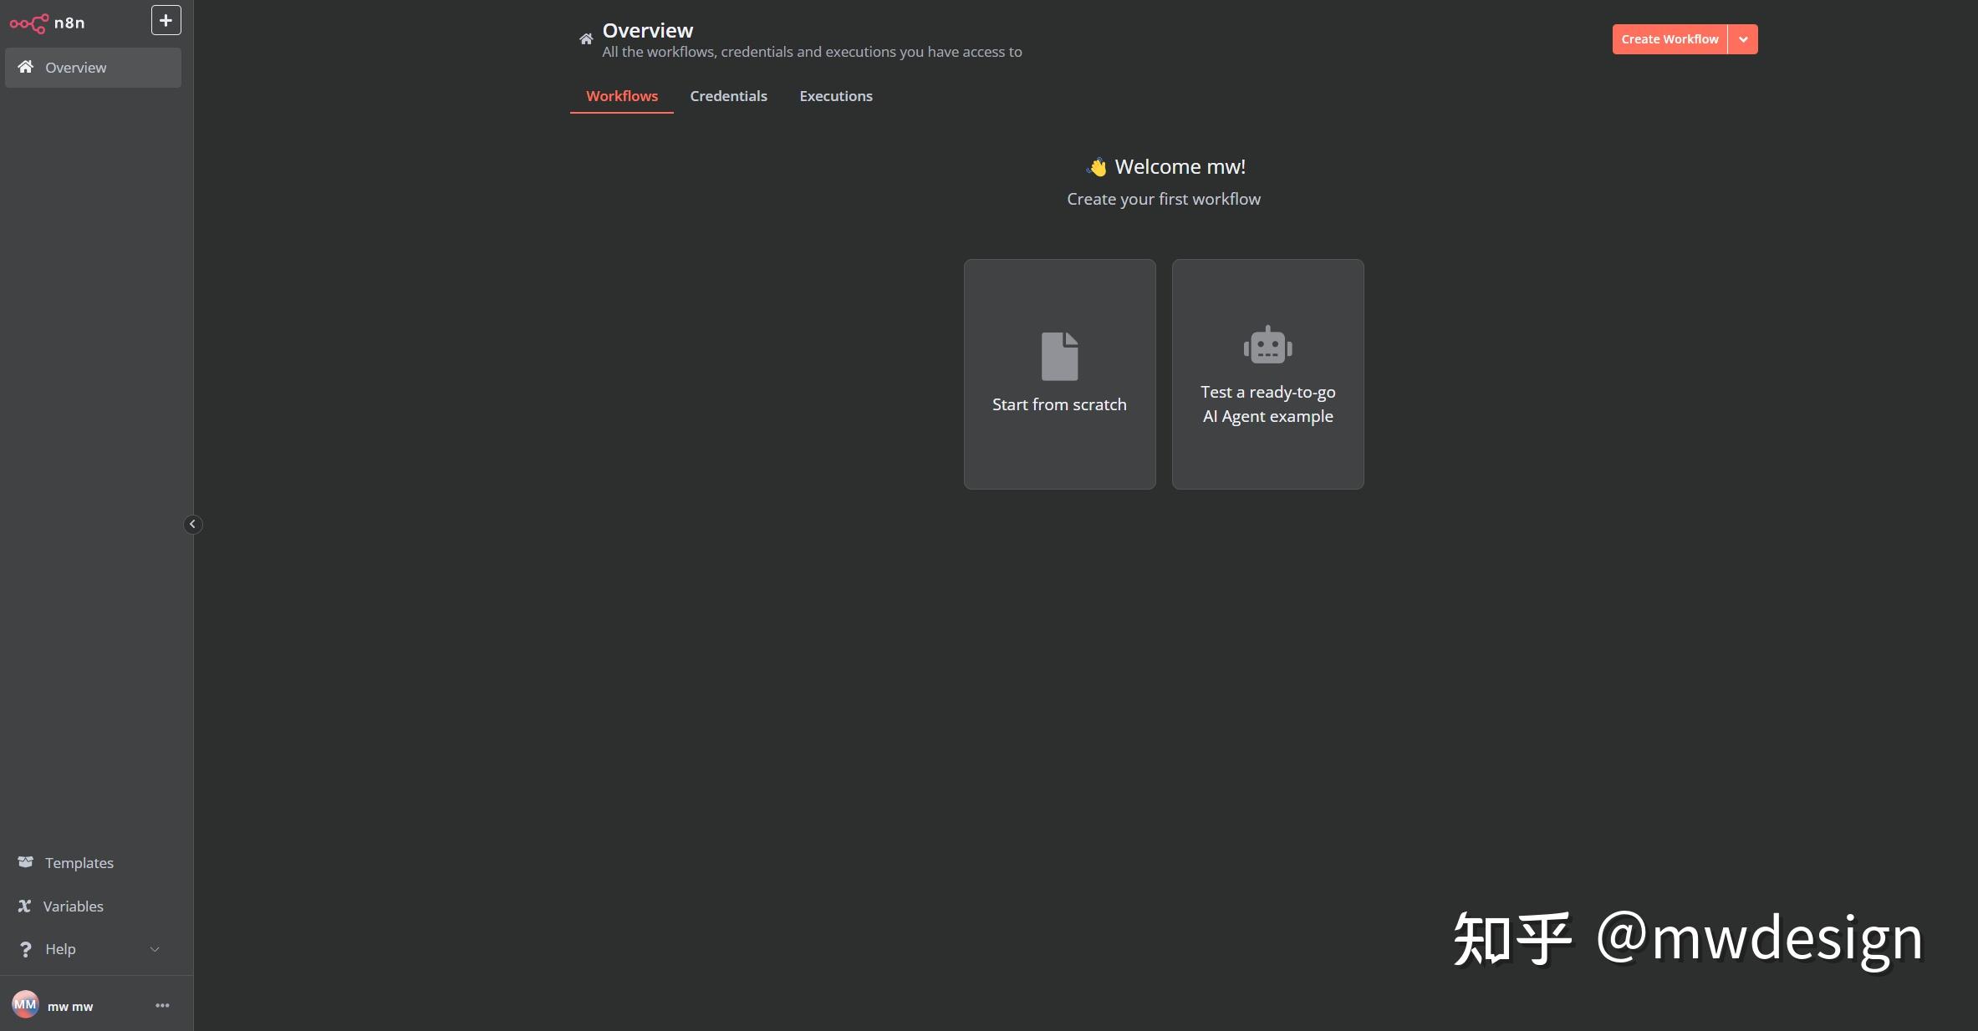
Task: Expand the Help menu chevron
Action: pos(155,949)
